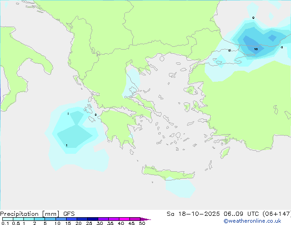Select the legend swatch between 0.5 and 1
Screen dimensions: 291x225
tap(18, 219)
